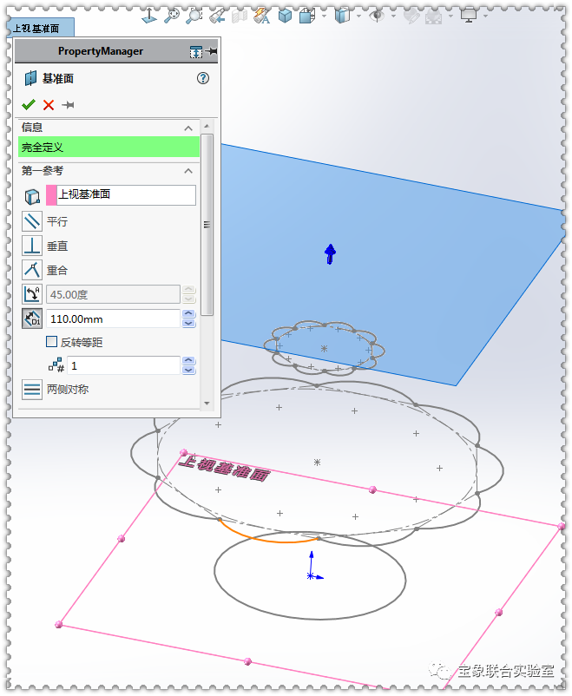Screen dimensions: 572x696
Task: Decrease the number of planes
Action: point(188,371)
